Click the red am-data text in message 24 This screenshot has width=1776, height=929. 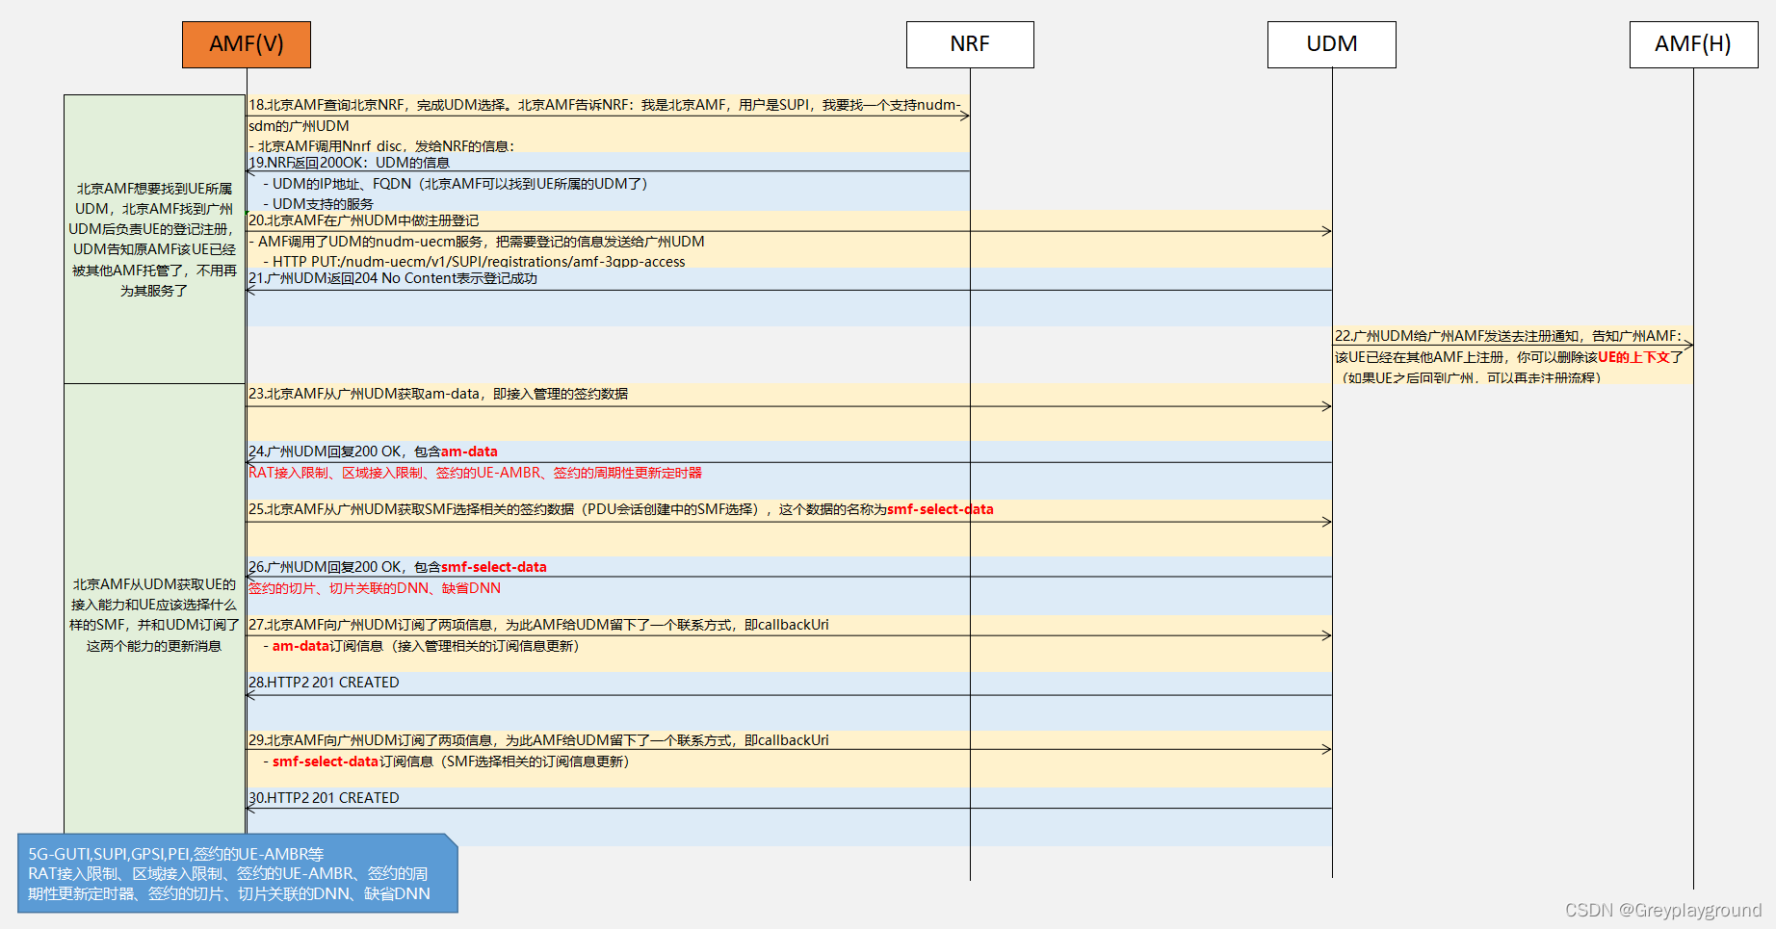tap(470, 451)
